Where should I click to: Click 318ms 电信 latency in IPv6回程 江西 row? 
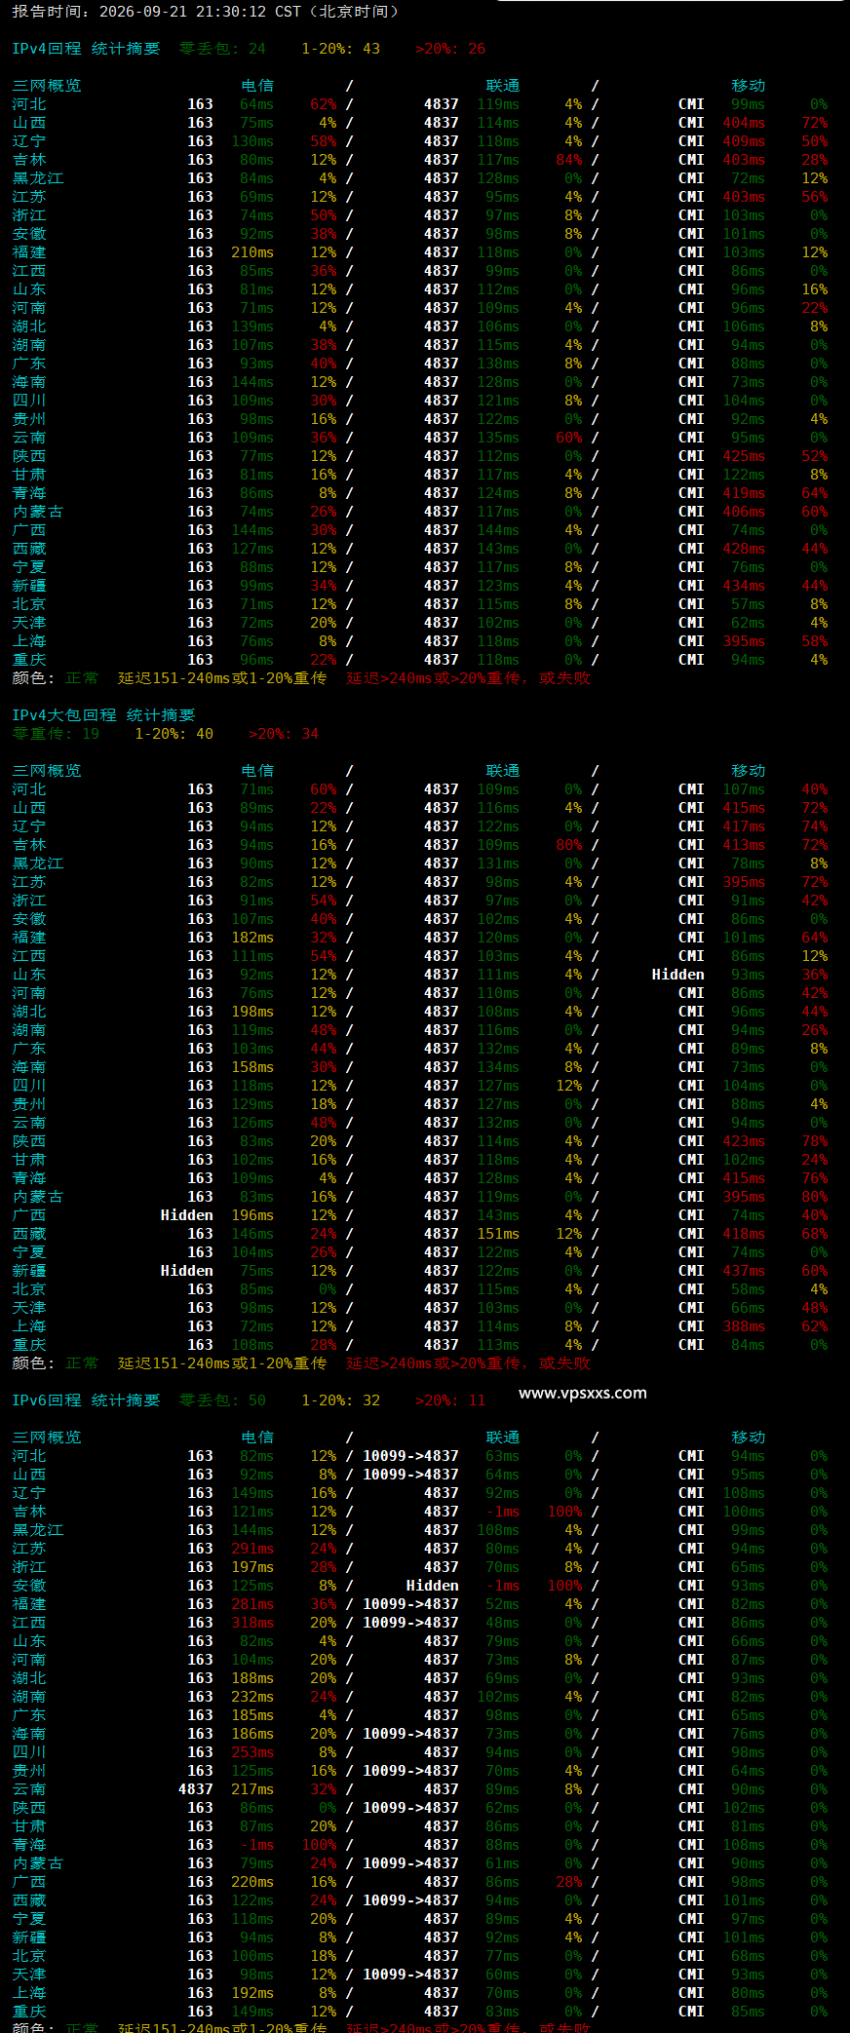(x=252, y=1623)
